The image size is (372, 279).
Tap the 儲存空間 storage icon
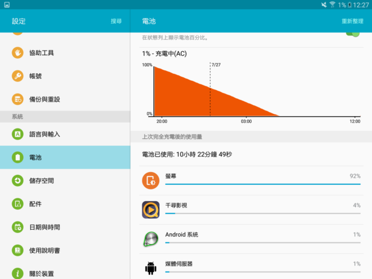pos(17,181)
